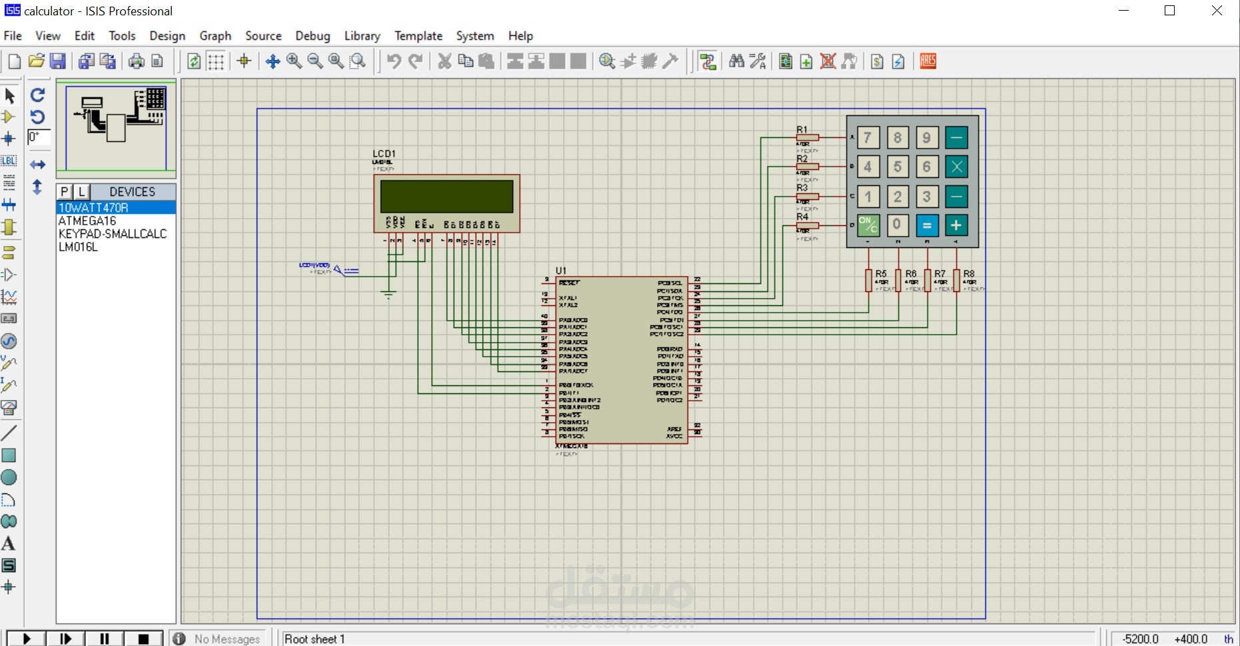1240x646 pixels.
Task: Choose the 2D circle graphics tool
Action: (9, 477)
